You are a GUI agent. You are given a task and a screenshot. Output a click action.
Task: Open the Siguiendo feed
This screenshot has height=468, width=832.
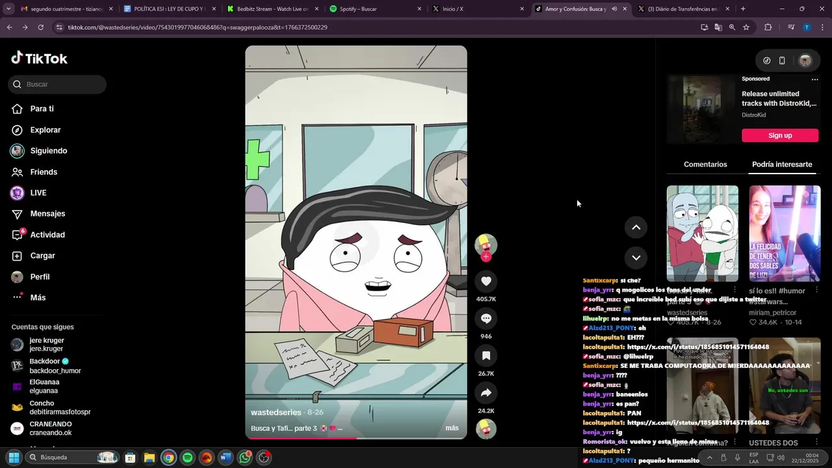(x=48, y=151)
